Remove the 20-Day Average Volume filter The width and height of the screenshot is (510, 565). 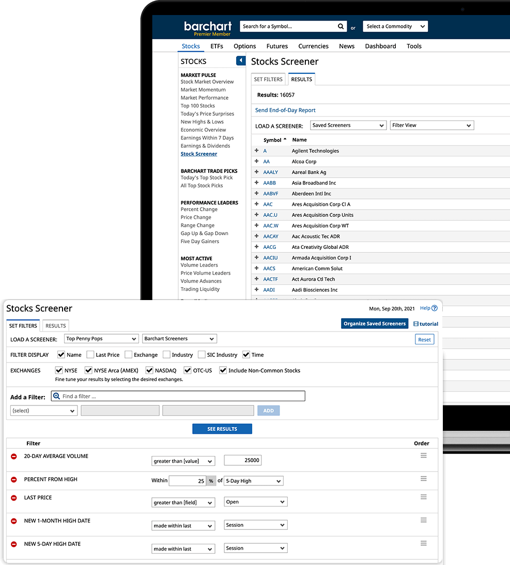tap(14, 457)
